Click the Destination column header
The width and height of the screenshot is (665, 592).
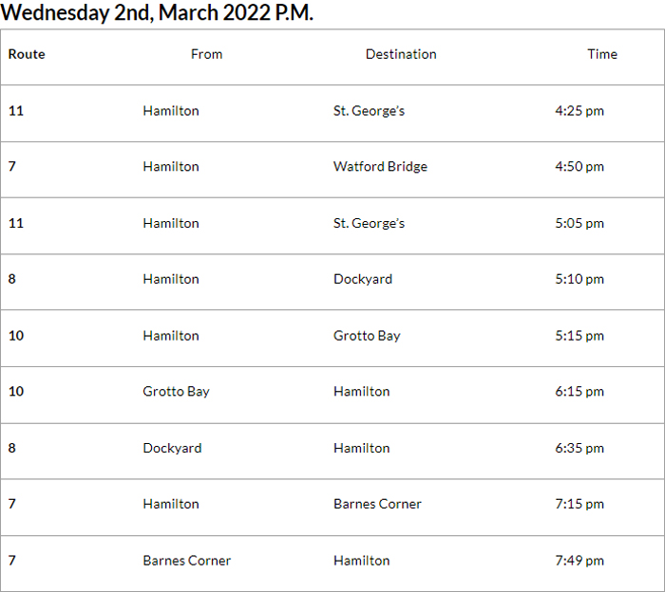pos(401,54)
